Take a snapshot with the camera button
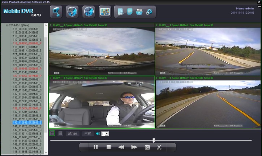Viewport: 262px width, 156px height. click(147, 147)
